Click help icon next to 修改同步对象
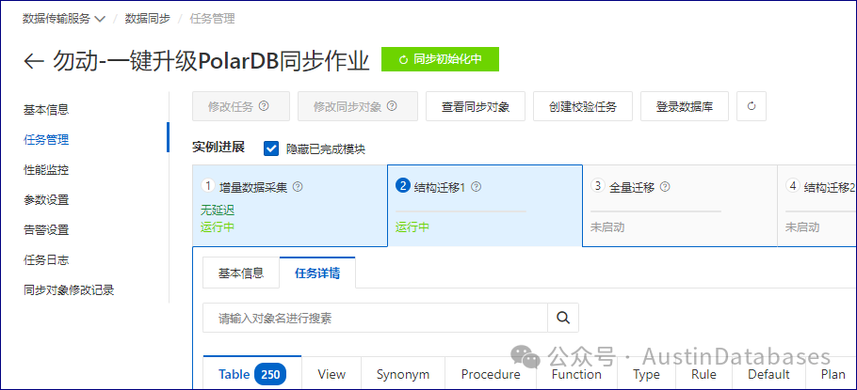This screenshot has width=857, height=390. (392, 106)
